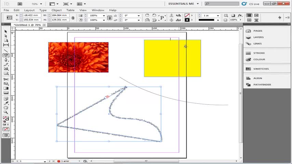Select the Eyedropper tool
This screenshot has width=292, height=164.
(6, 103)
